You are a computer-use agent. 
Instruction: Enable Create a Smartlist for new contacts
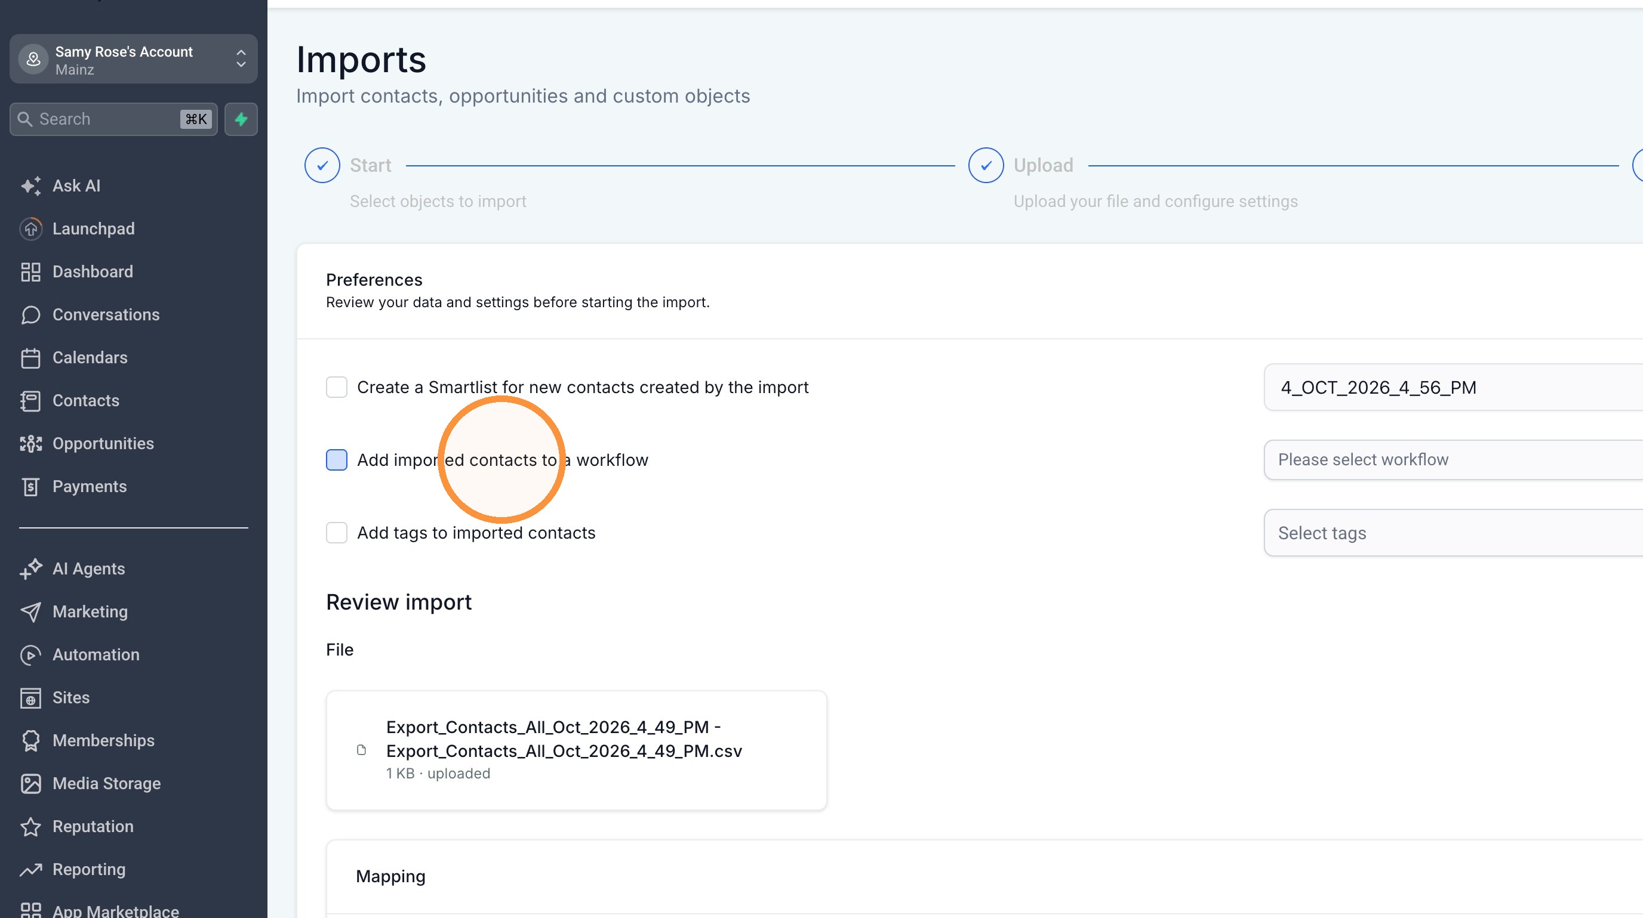pyautogui.click(x=336, y=387)
